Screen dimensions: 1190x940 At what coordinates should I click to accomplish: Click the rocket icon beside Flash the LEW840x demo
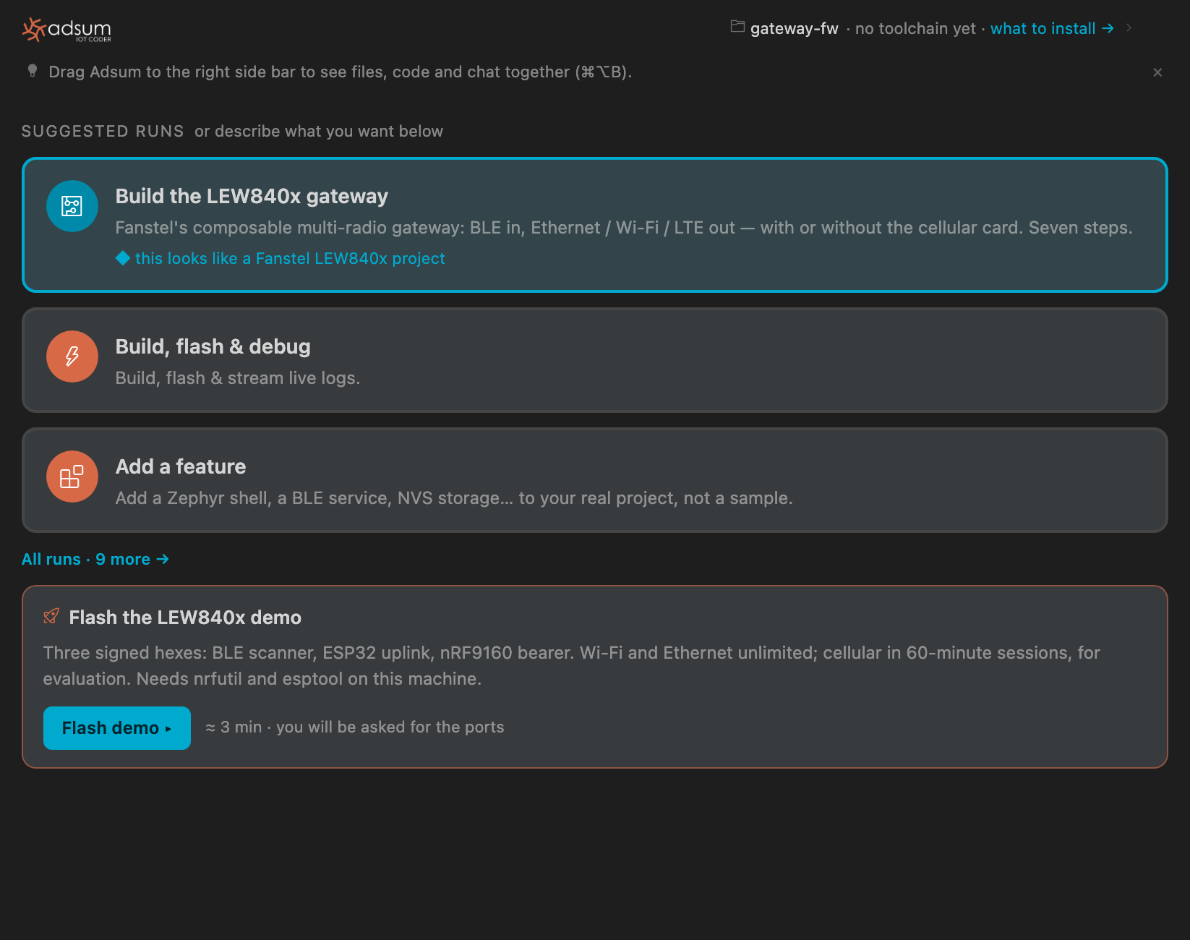point(51,616)
